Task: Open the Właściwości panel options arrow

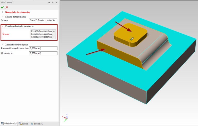Action: (x=49, y=2)
